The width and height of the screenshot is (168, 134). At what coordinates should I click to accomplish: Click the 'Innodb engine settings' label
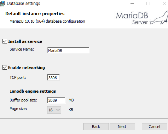click(x=33, y=91)
